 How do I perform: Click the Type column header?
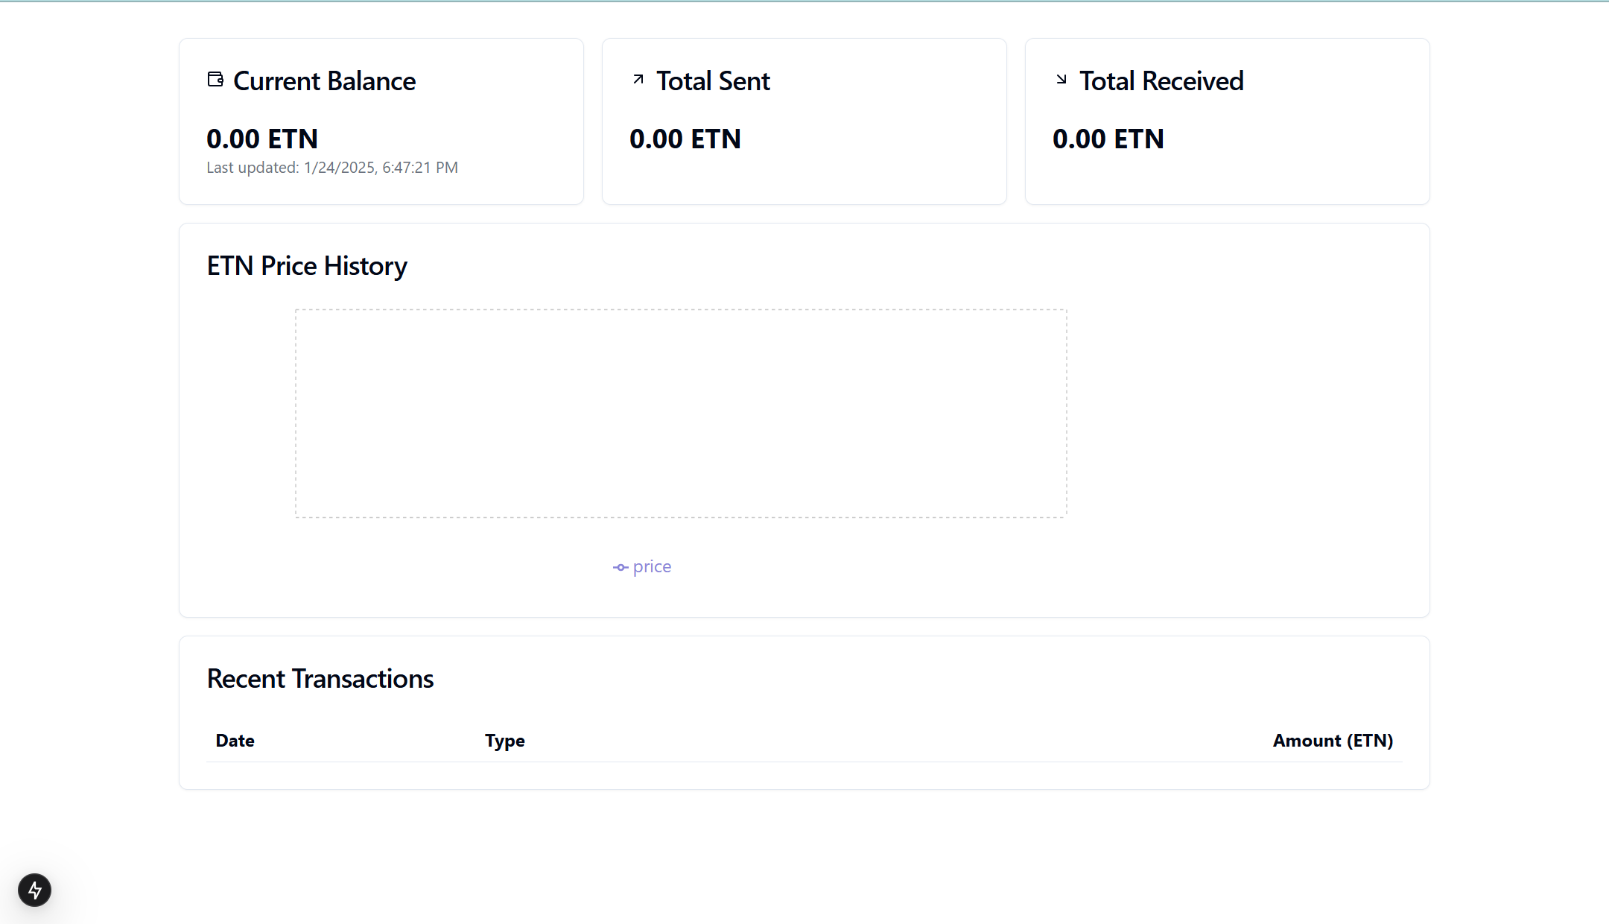point(504,741)
